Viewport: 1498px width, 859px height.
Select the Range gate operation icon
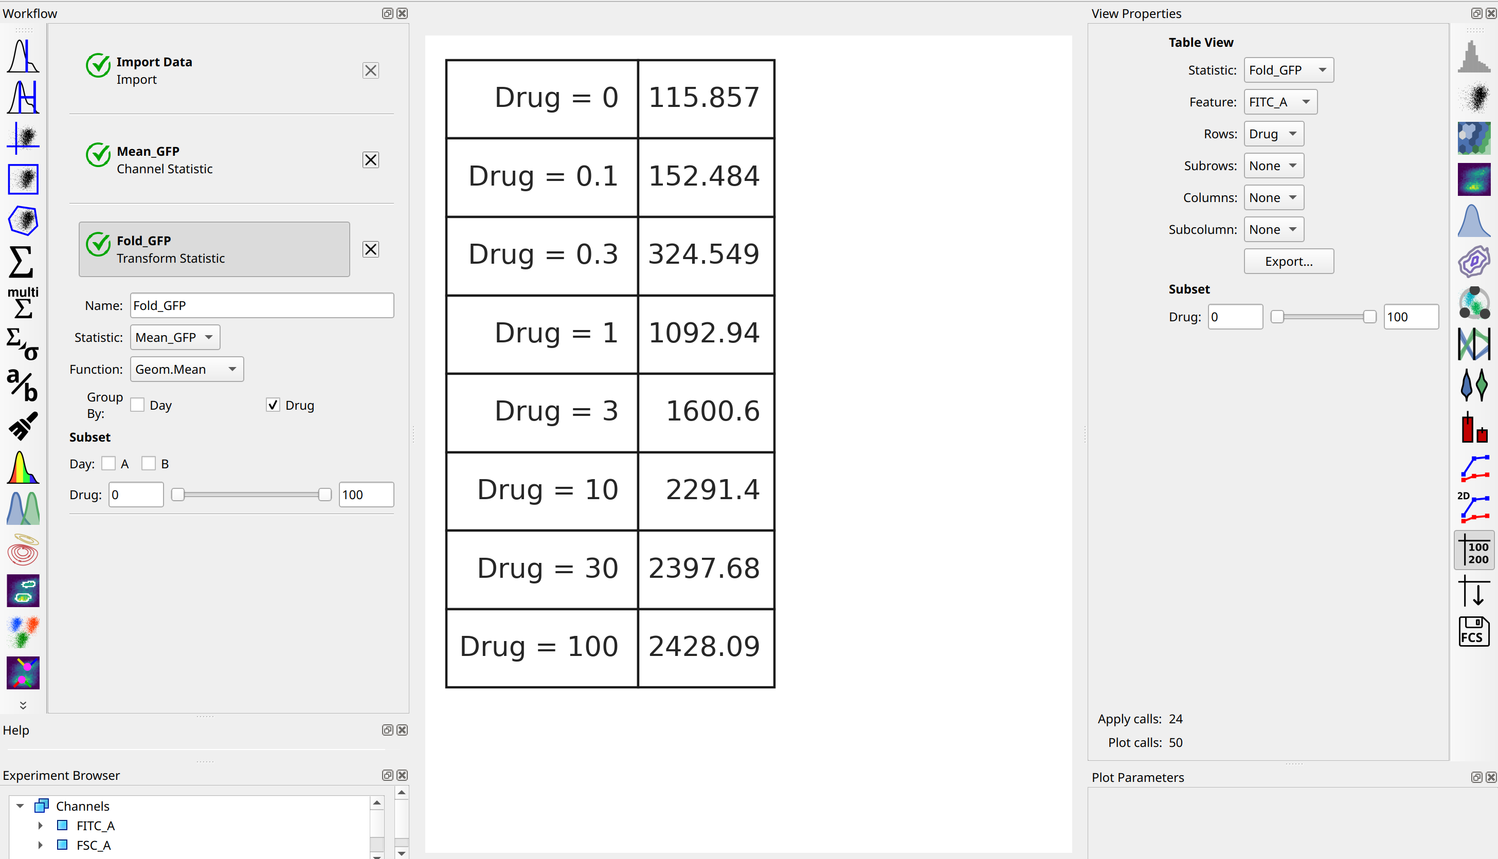(x=23, y=97)
